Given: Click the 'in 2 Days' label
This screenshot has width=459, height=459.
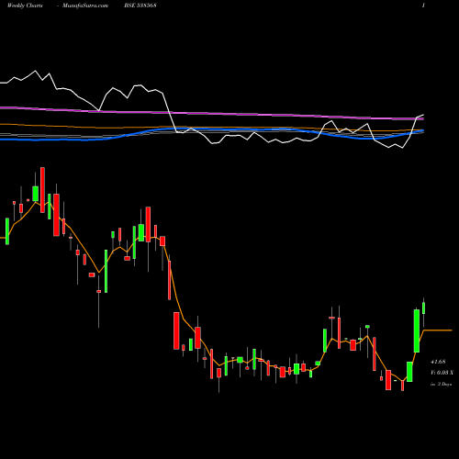Looking at the screenshot, I should pos(441,384).
